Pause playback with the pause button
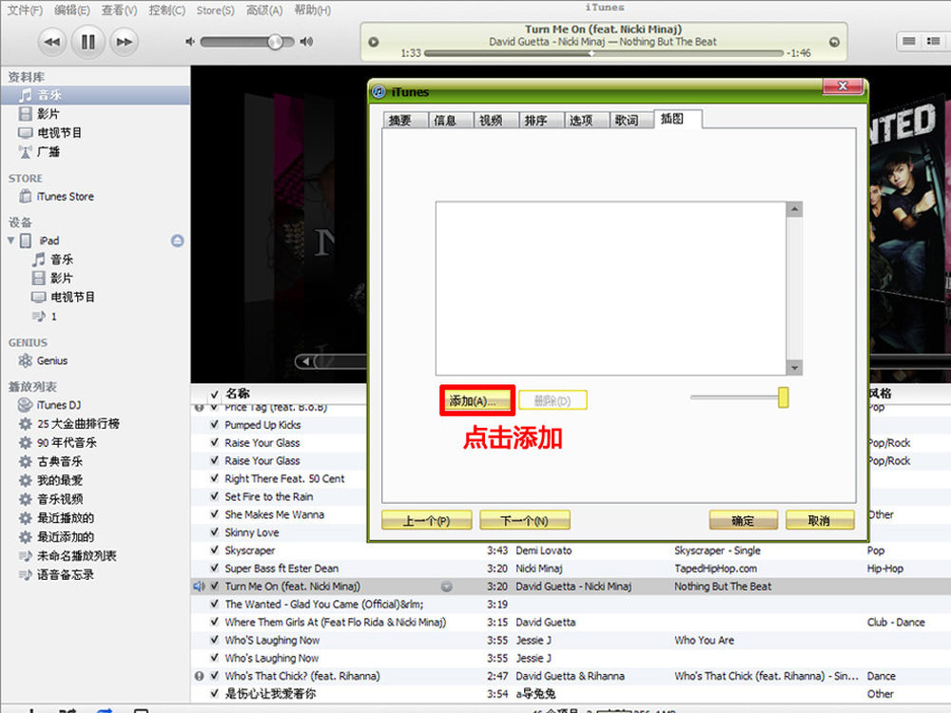The width and height of the screenshot is (951, 713). [87, 42]
